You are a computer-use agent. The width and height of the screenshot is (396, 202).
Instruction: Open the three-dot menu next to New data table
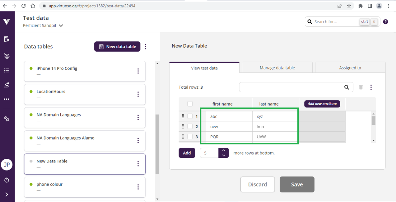click(x=145, y=47)
